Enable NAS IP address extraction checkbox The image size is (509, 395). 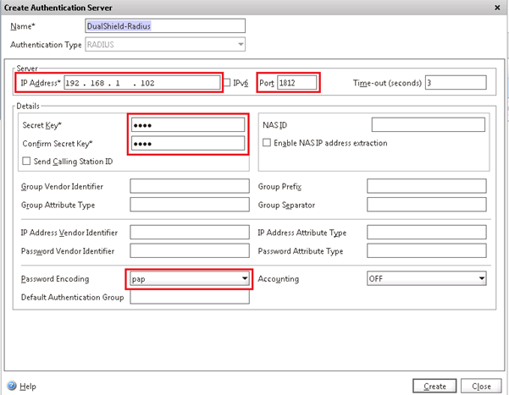click(266, 144)
